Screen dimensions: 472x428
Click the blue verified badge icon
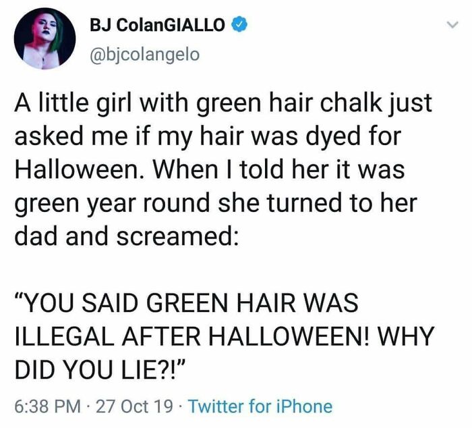pyautogui.click(x=239, y=25)
